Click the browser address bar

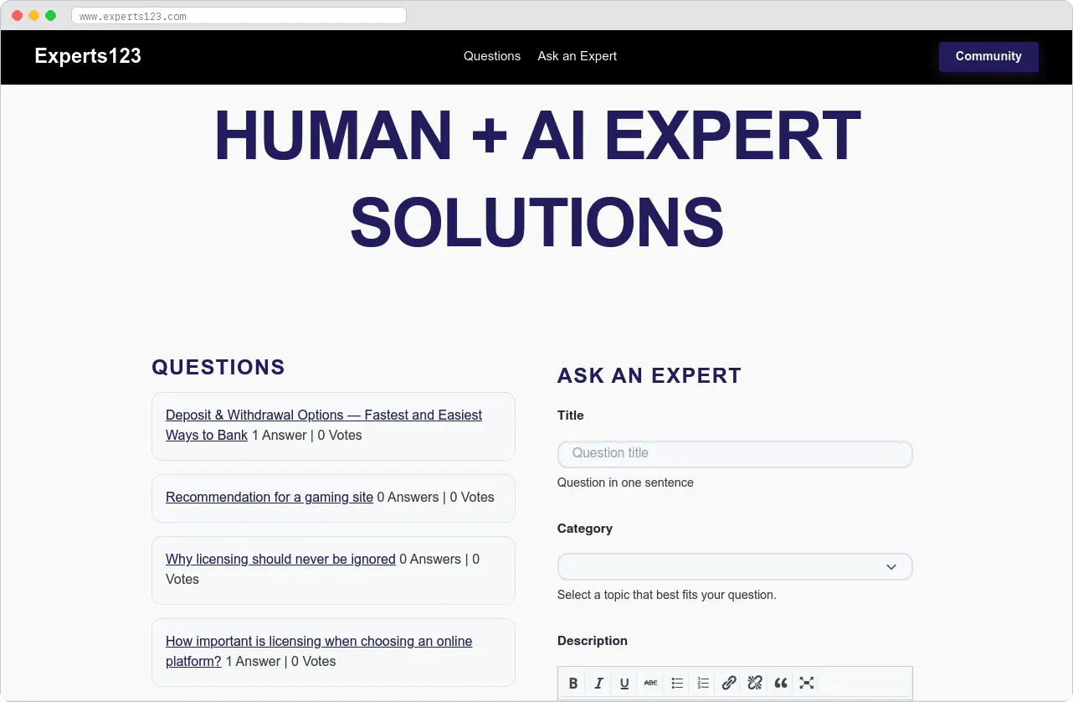(x=238, y=14)
